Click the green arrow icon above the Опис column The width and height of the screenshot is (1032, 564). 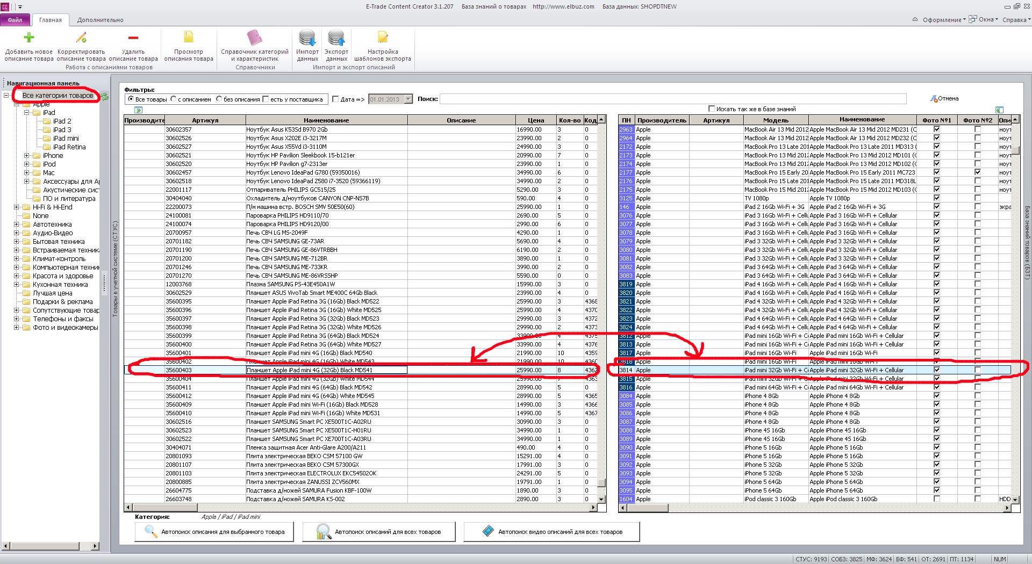point(999,110)
